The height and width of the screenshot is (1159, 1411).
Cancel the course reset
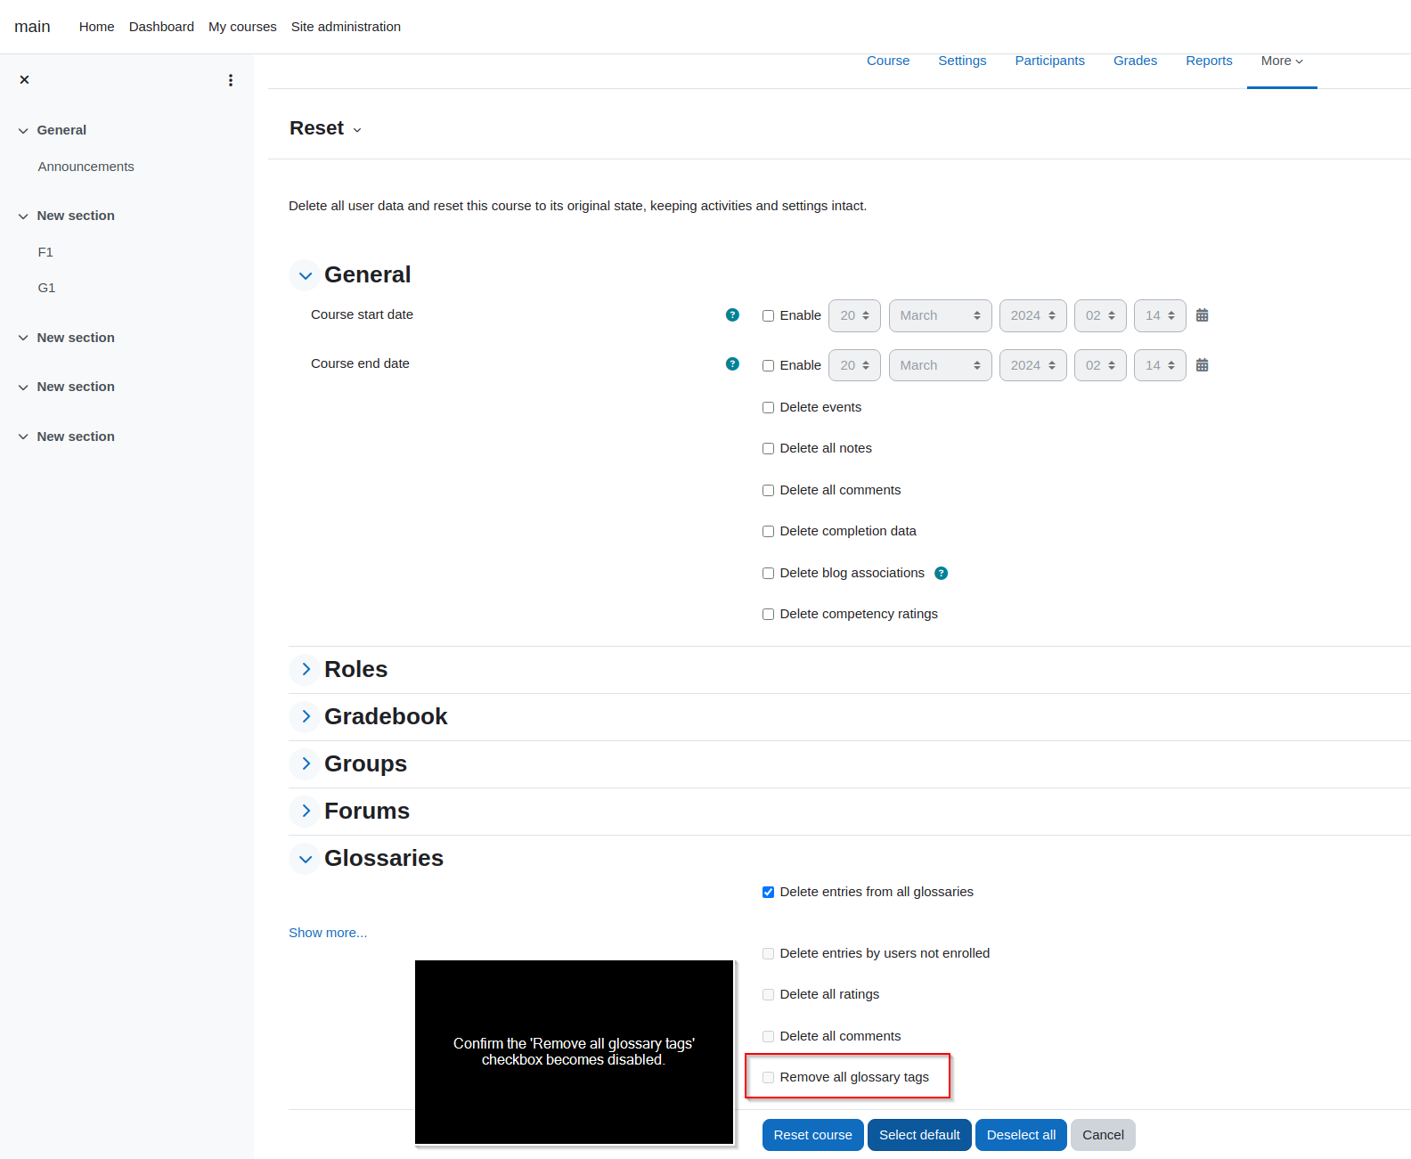(x=1103, y=1135)
